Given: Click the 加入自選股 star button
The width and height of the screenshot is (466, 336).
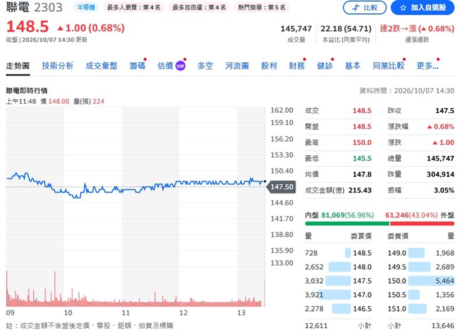Looking at the screenshot, I should (422, 8).
